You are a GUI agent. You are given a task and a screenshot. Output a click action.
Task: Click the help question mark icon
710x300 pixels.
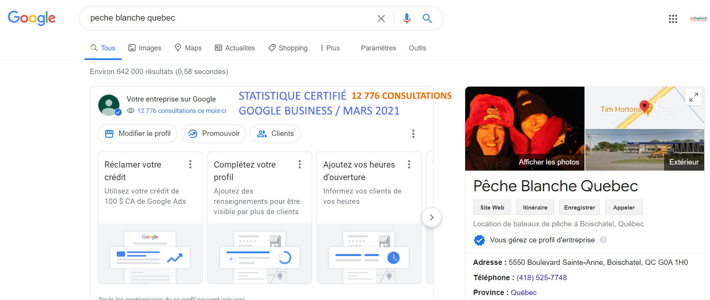(603, 240)
